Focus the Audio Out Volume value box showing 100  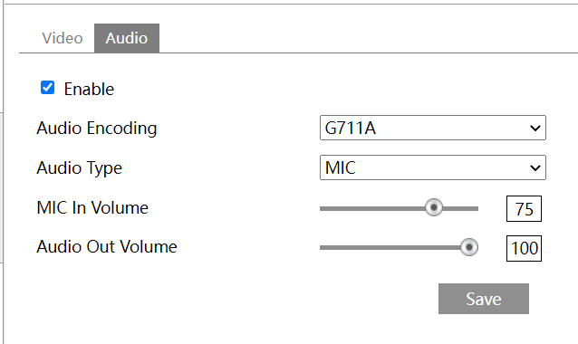point(524,248)
